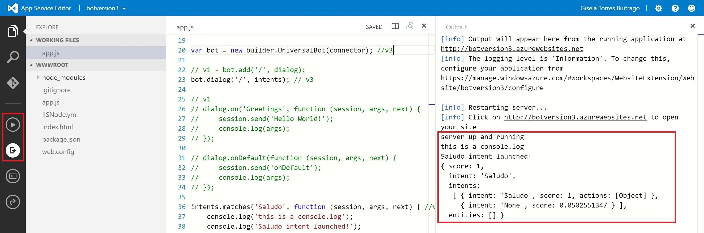Click the split editor icon
The height and width of the screenshot is (233, 704).
(395, 26)
